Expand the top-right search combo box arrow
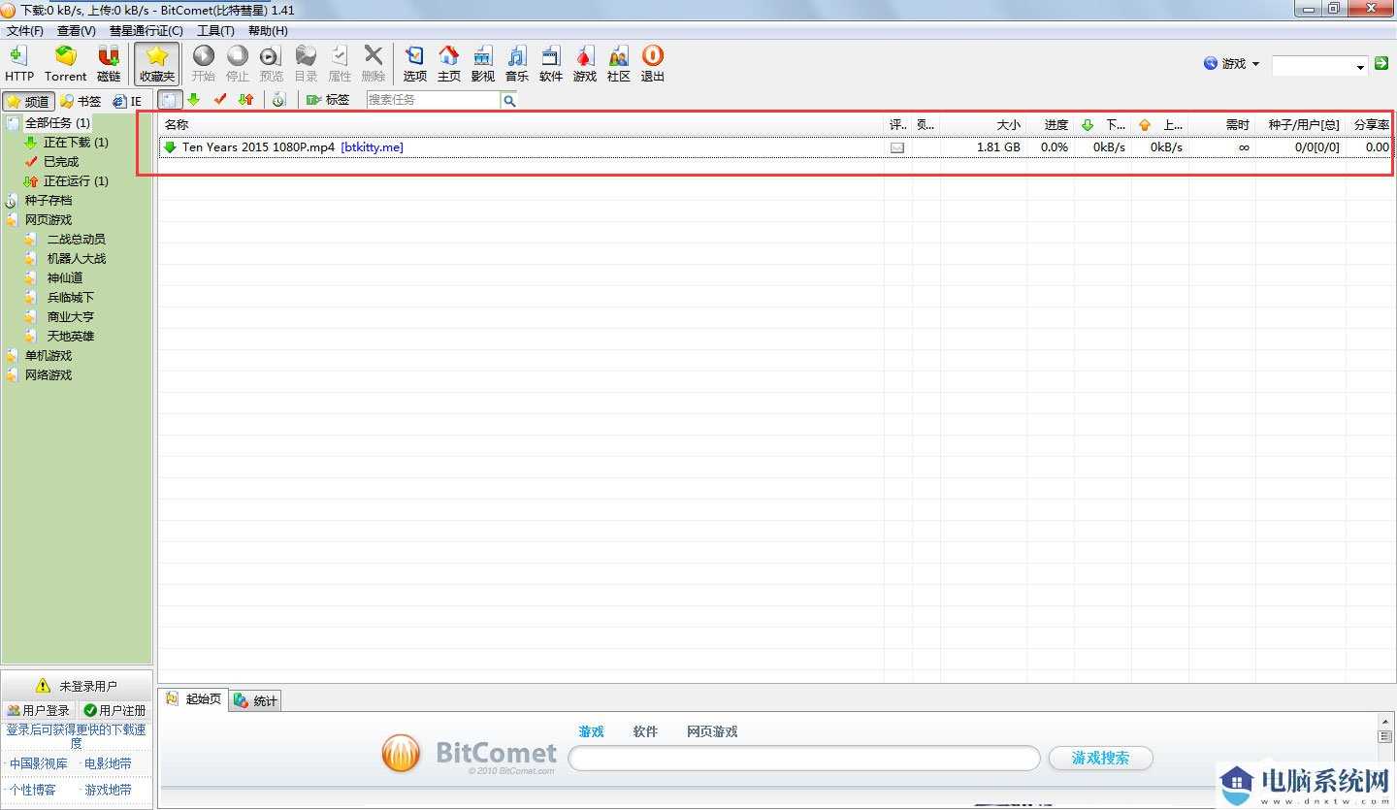 pyautogui.click(x=1360, y=66)
